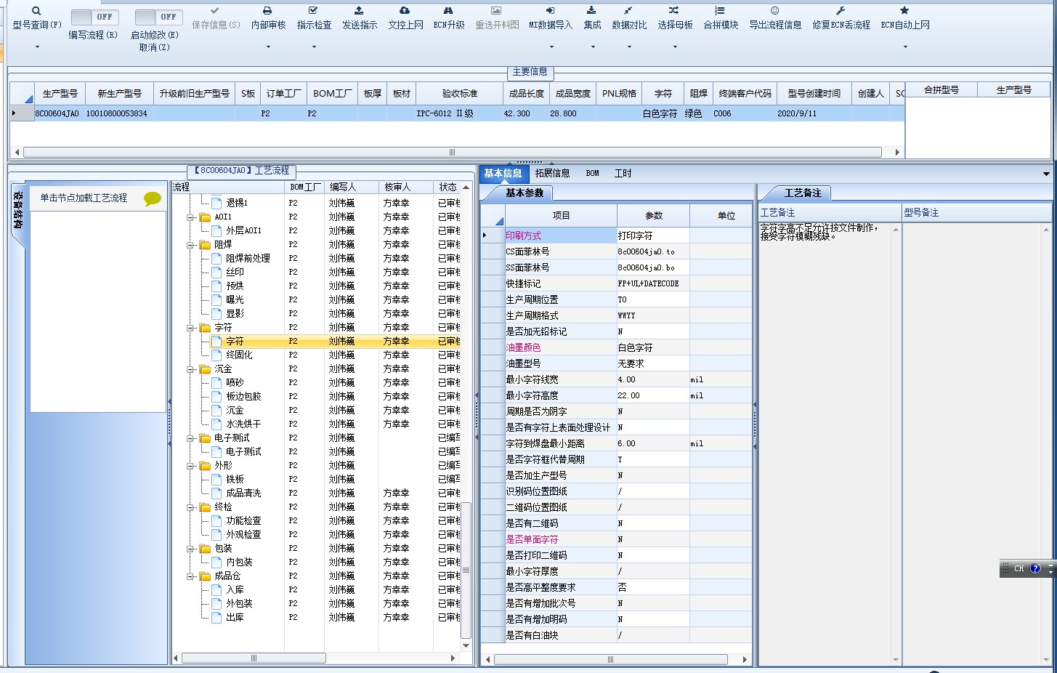Screen dimensions: 1057x673
Task: Click 合拼型号 column header
Action: coord(941,89)
